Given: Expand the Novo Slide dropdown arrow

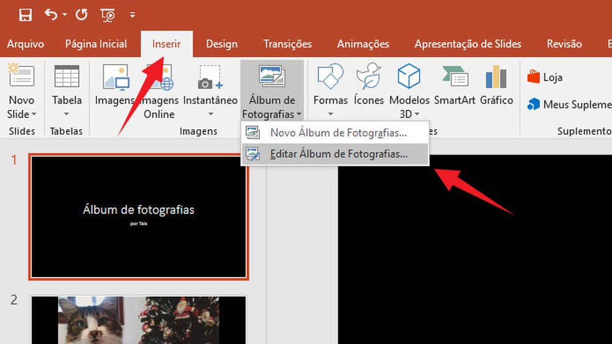Looking at the screenshot, I should pos(34,114).
